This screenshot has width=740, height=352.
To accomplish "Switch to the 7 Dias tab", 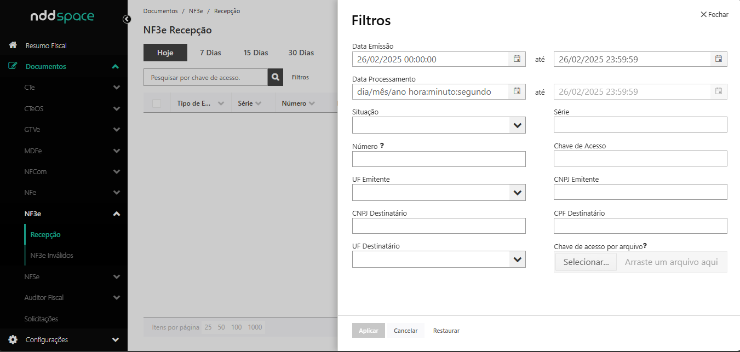I will pos(210,53).
